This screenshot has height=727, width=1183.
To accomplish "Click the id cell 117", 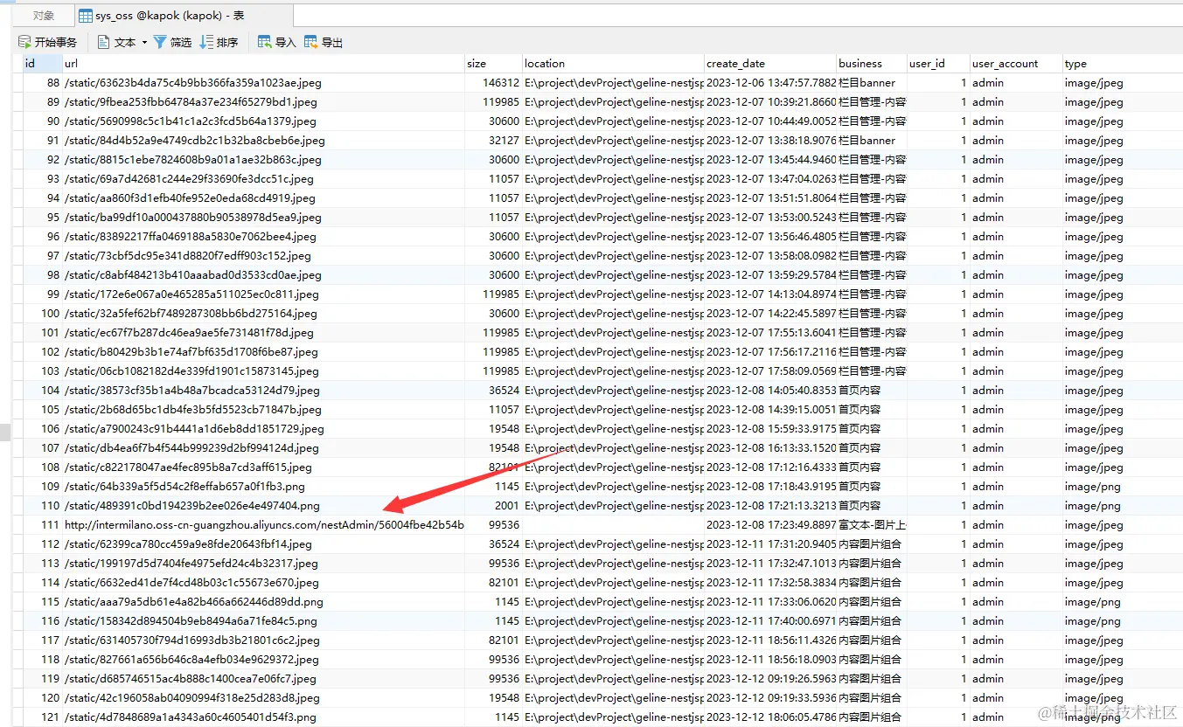I will tap(42, 640).
